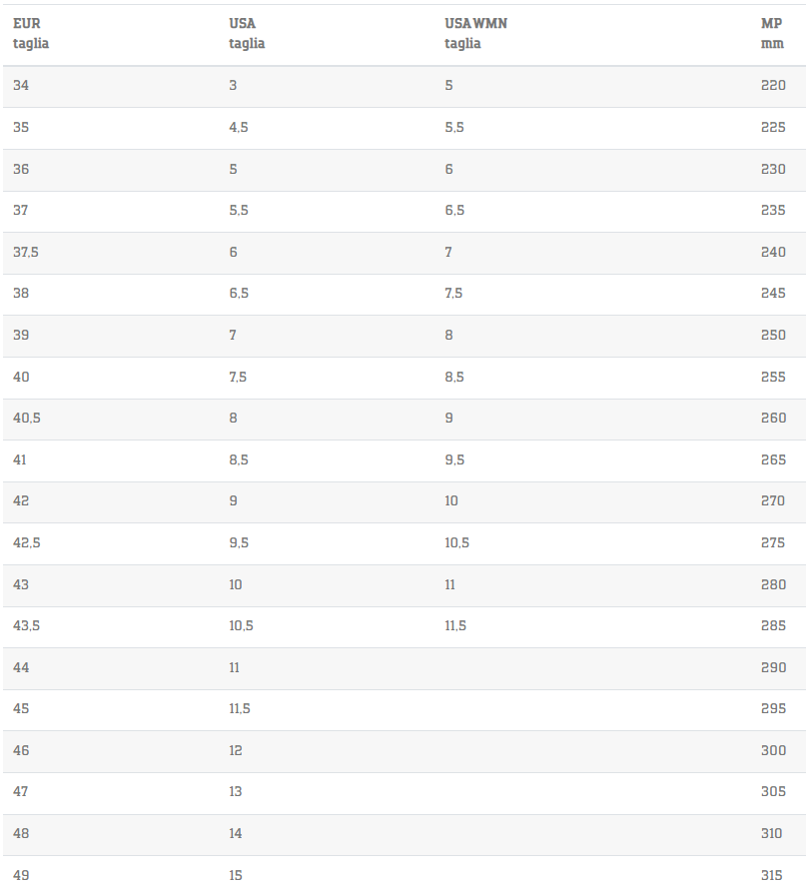Select EUR size 37,5 cell
The height and width of the screenshot is (896, 806).
pos(26,252)
